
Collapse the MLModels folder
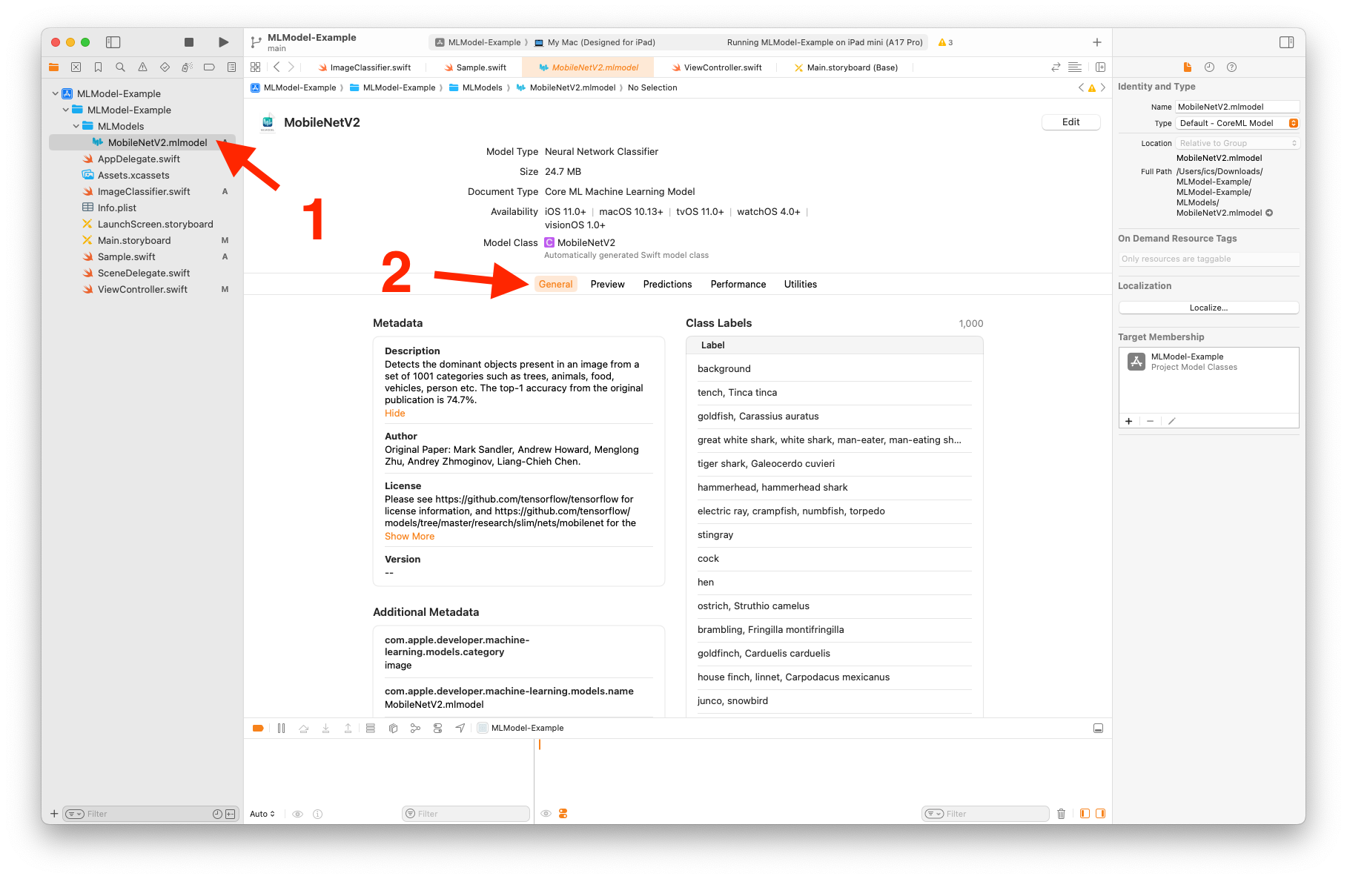76,127
